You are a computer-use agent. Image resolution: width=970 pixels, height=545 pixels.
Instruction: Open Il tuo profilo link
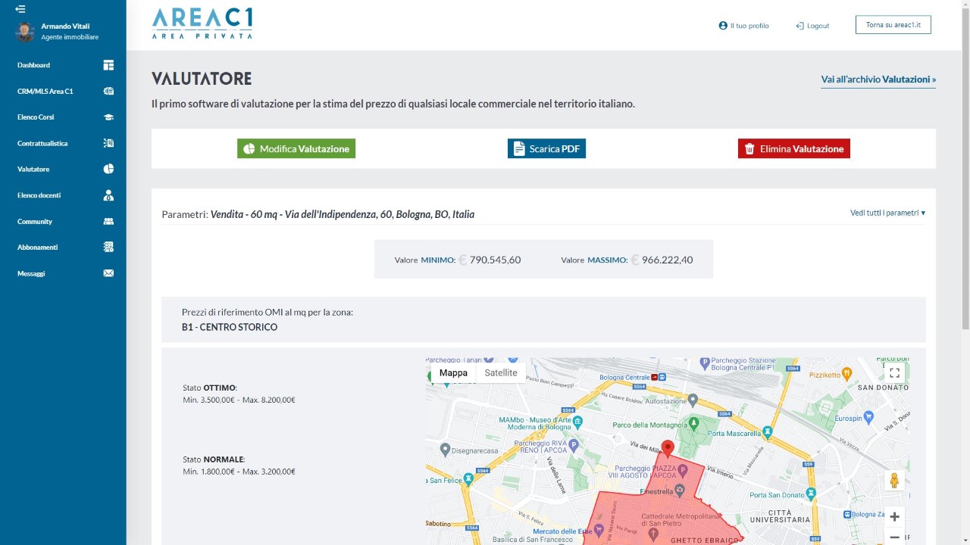click(744, 26)
